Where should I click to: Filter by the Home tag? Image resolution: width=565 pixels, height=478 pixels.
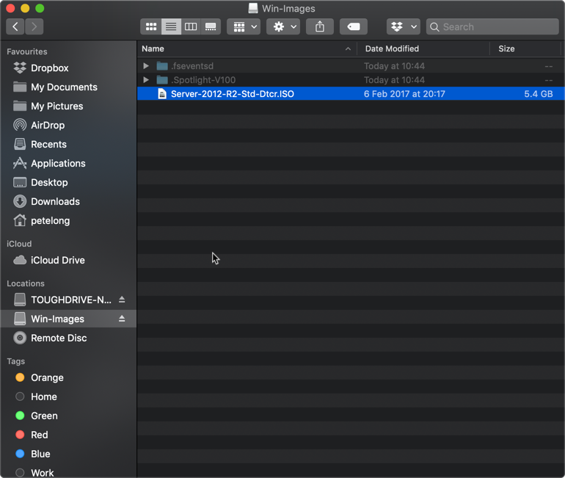coord(68,396)
